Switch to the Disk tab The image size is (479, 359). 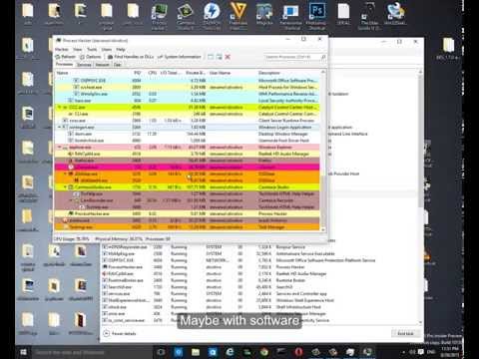click(117, 65)
